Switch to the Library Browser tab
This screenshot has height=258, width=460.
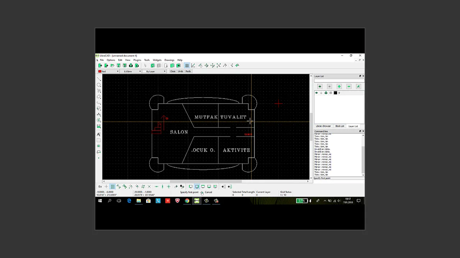[323, 126]
